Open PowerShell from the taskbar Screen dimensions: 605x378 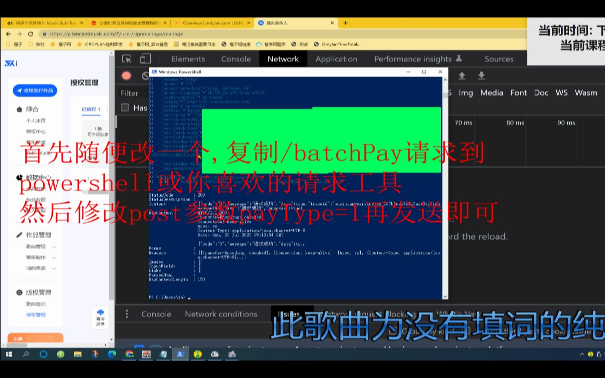pos(181,354)
